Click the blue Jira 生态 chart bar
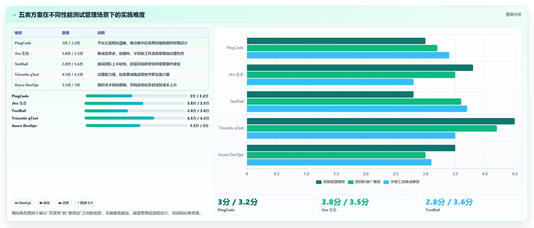This screenshot has width=534, height=228. (330, 82)
